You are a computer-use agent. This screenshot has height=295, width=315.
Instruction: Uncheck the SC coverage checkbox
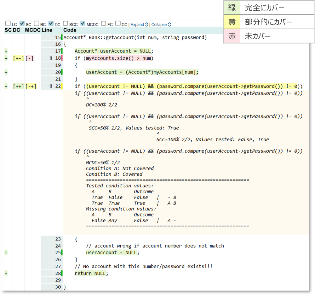[22, 24]
